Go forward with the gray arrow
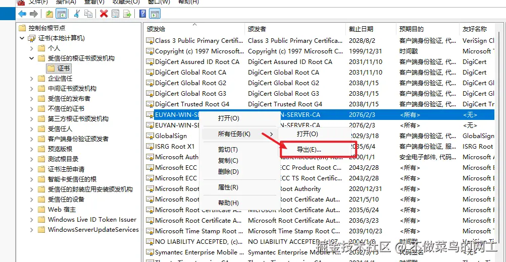This screenshot has width=506, height=262. [x=33, y=14]
